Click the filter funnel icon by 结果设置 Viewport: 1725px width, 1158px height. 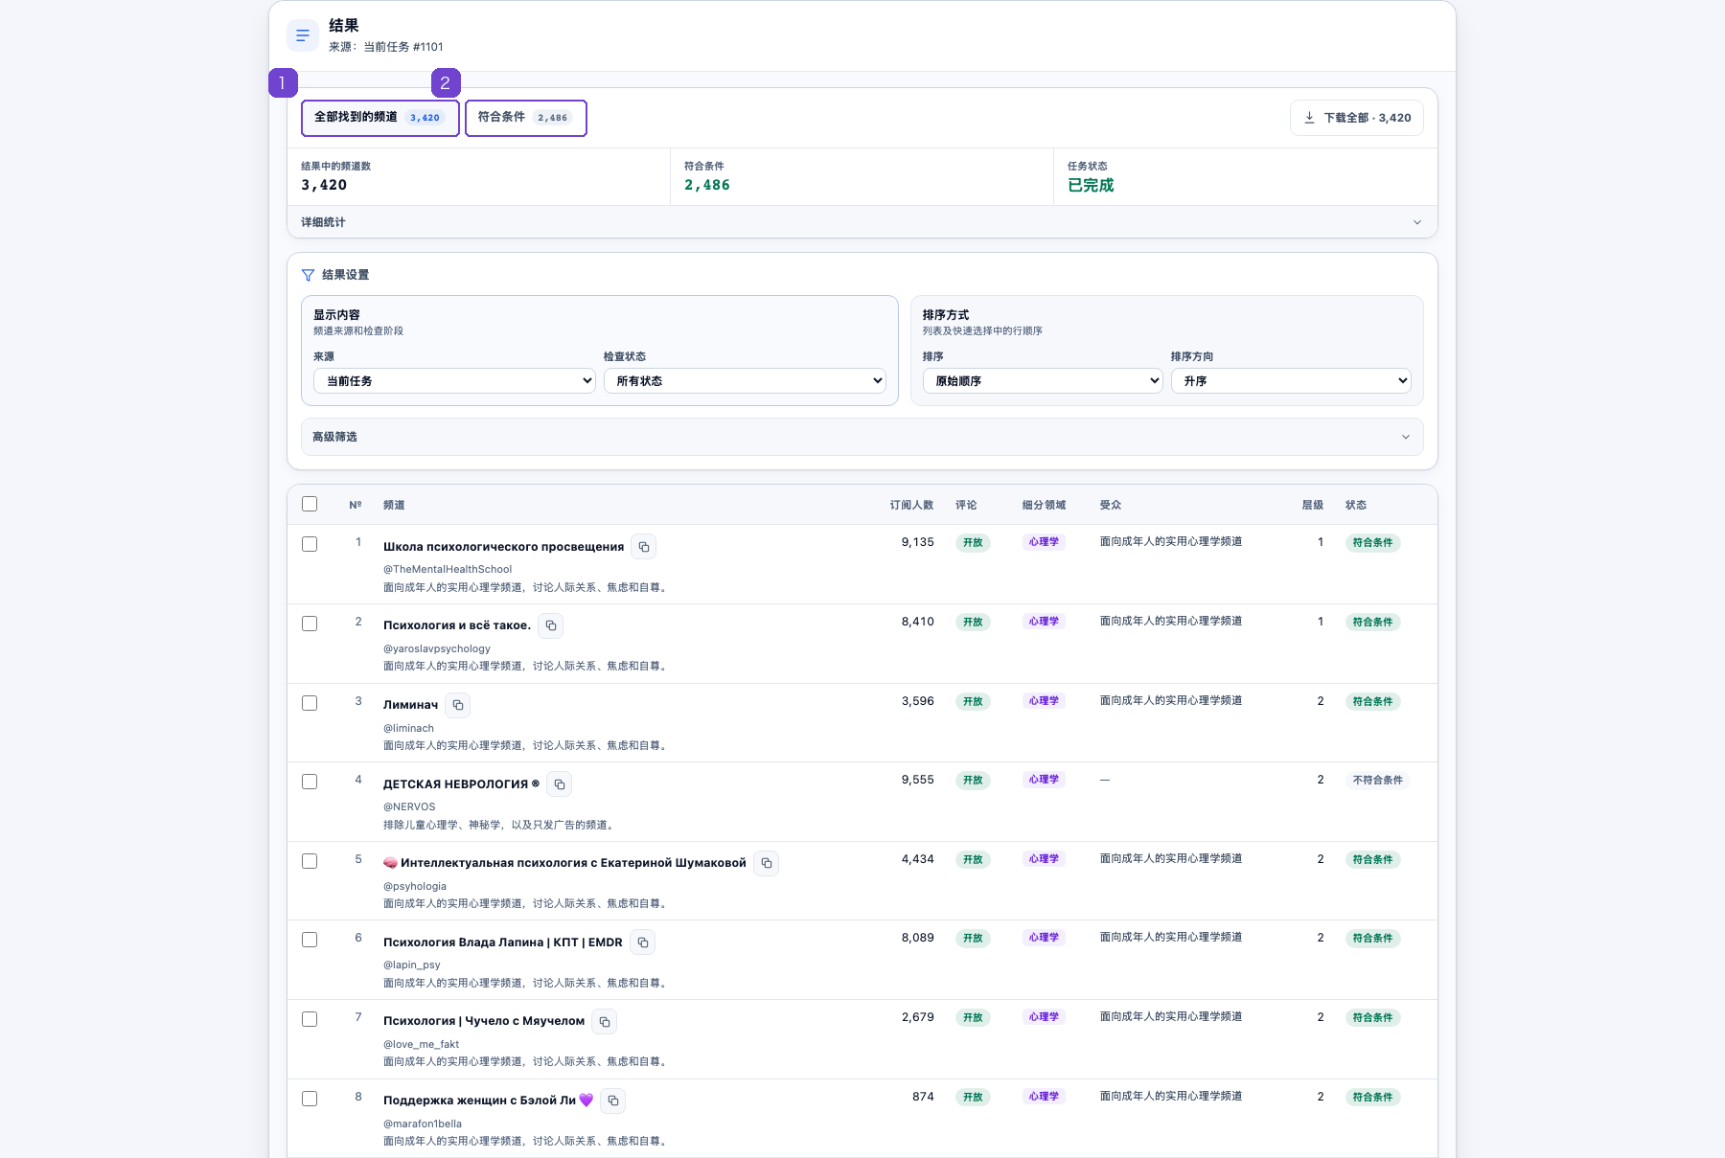tap(308, 275)
